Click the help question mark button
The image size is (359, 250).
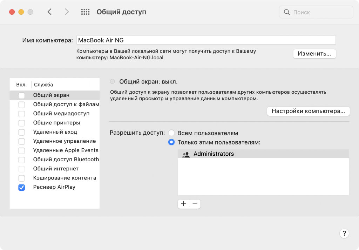pyautogui.click(x=344, y=234)
